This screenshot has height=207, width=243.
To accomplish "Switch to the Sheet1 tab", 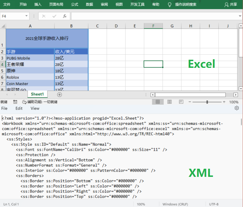I will tap(37, 94).
